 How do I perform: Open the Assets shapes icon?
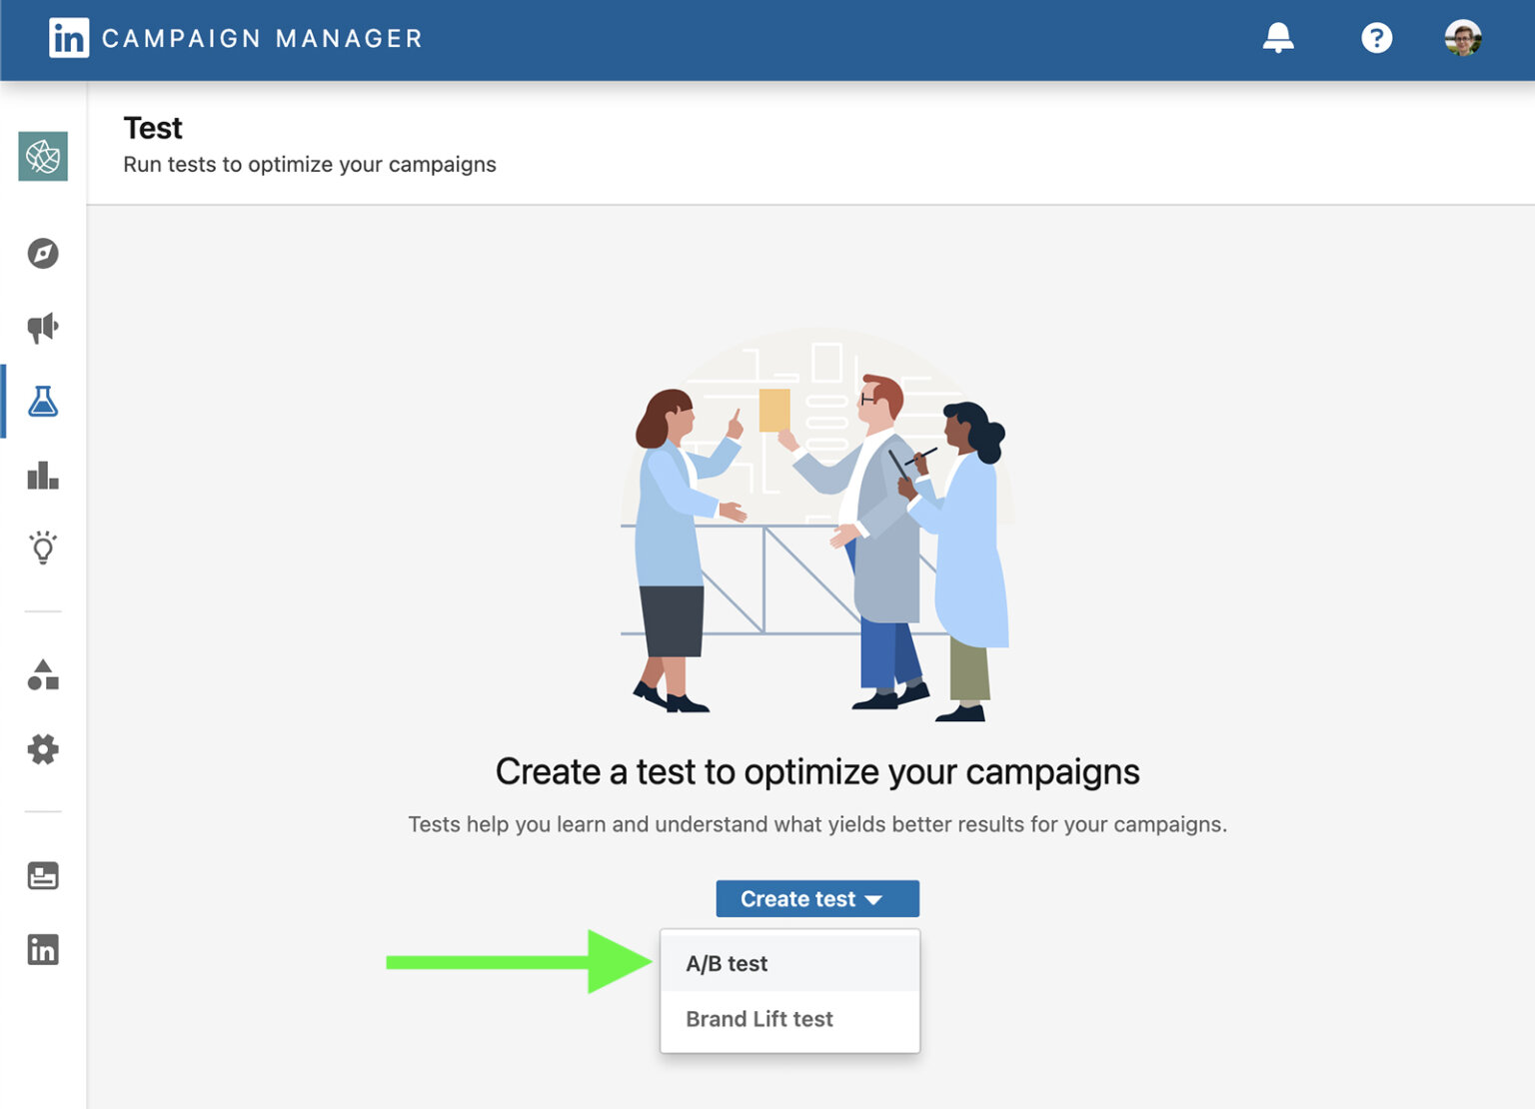43,675
